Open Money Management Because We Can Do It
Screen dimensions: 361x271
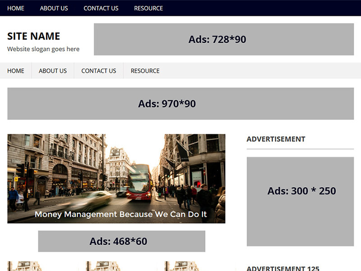(120, 214)
